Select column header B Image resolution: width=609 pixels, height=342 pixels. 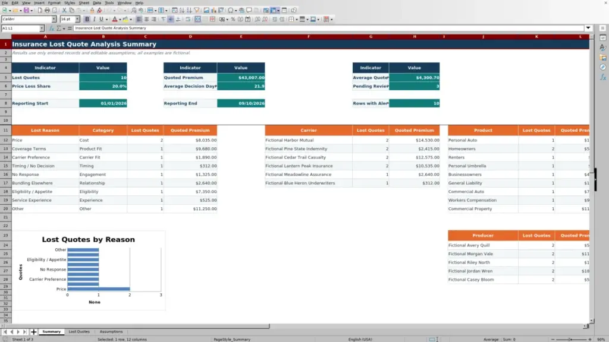point(103,36)
